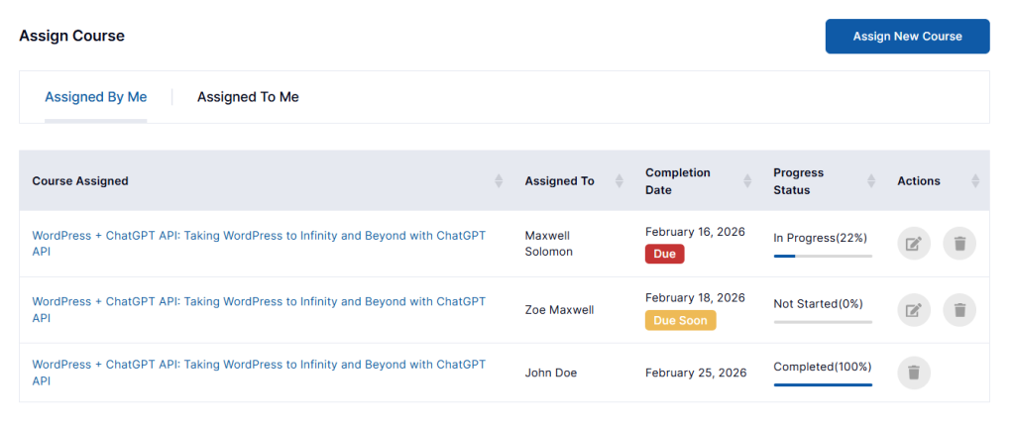
Task: Sort by Assigned To column arrows
Action: tap(620, 181)
